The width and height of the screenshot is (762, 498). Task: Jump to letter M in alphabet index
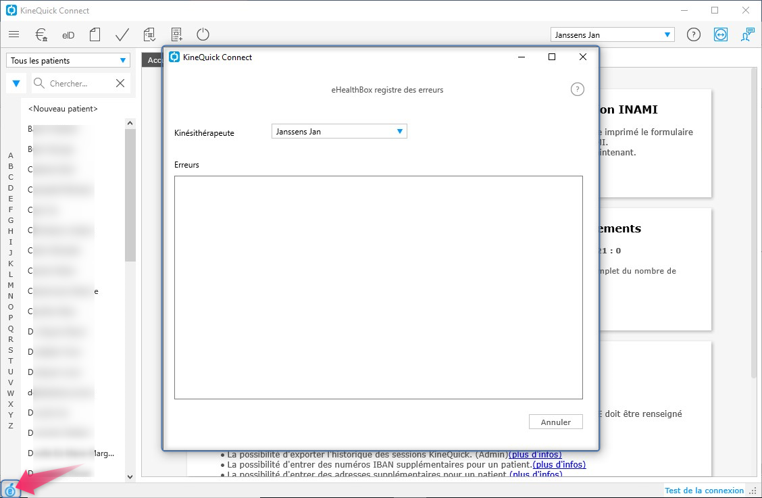[x=11, y=285]
